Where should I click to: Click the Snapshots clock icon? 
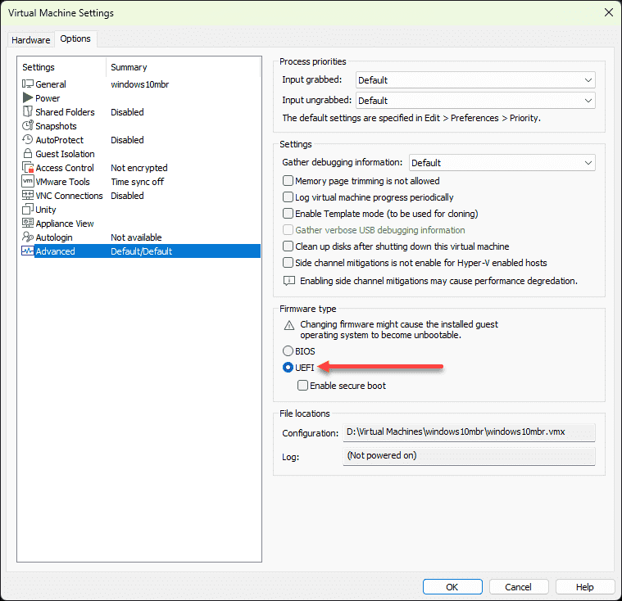pyautogui.click(x=28, y=125)
